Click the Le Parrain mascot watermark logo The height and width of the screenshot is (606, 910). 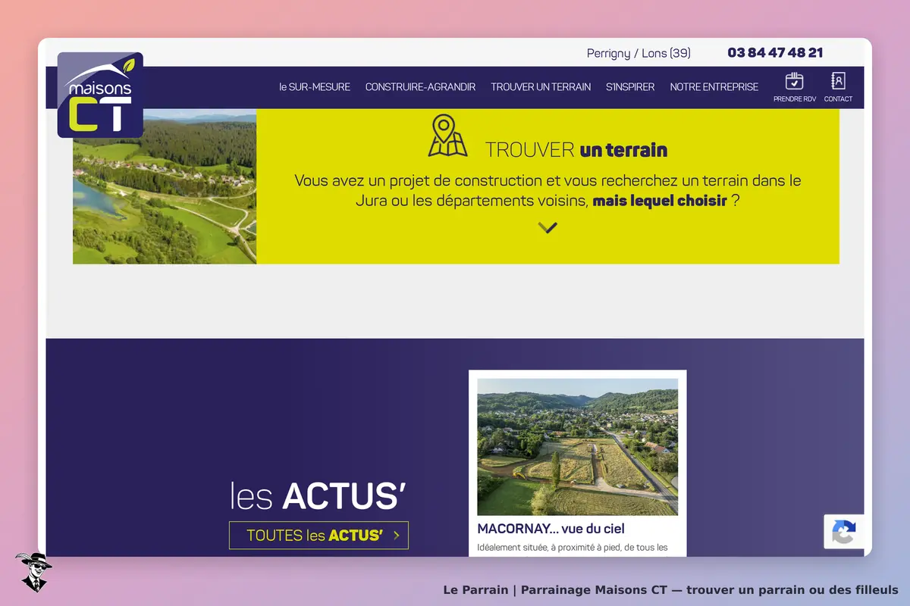pos(33,572)
